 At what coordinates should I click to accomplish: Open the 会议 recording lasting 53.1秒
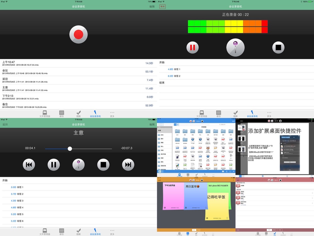click(78, 72)
